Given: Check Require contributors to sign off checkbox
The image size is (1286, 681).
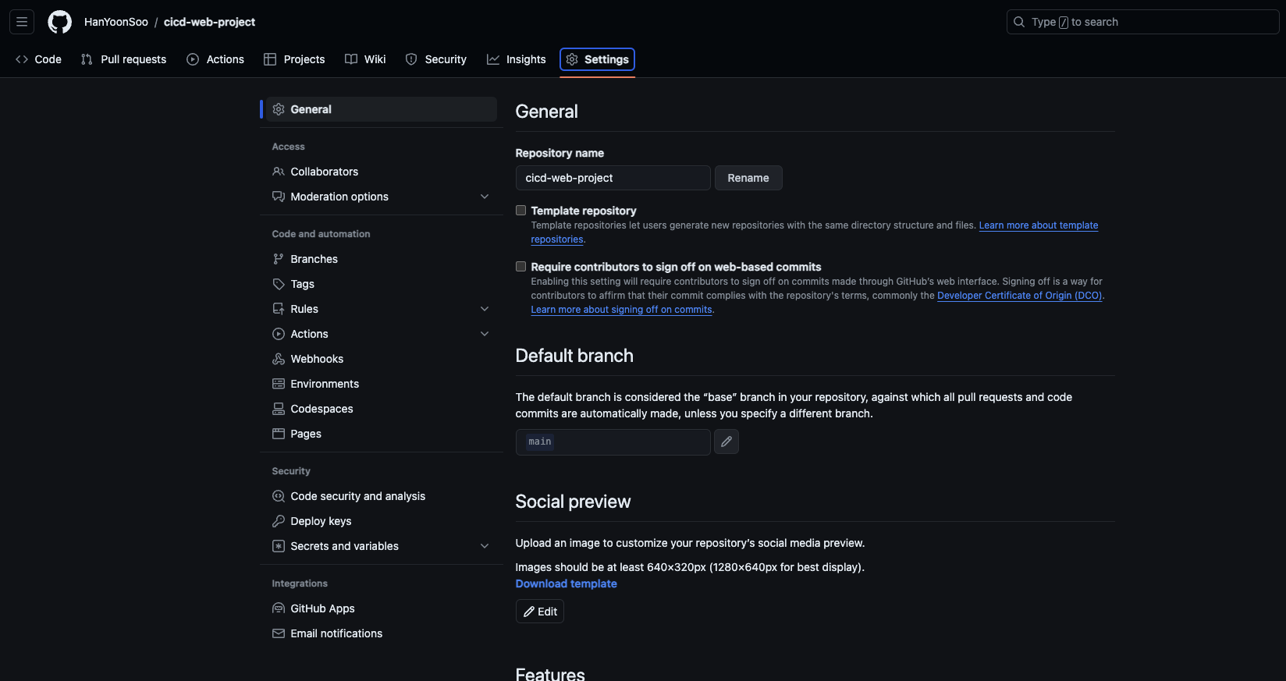Looking at the screenshot, I should 520,267.
